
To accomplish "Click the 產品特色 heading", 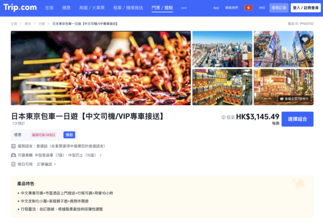I will tap(25, 184).
